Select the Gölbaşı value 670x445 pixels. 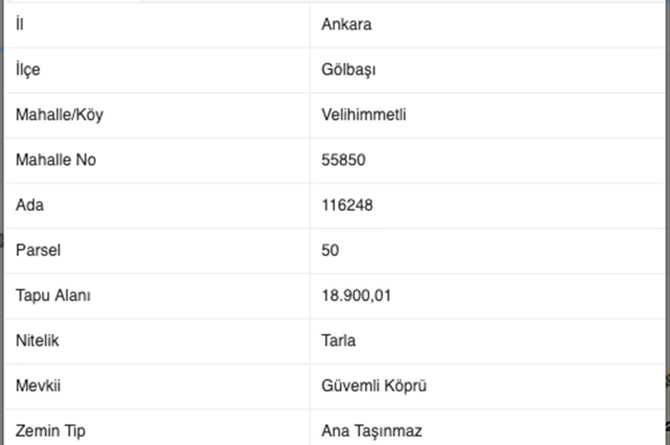[x=348, y=70]
